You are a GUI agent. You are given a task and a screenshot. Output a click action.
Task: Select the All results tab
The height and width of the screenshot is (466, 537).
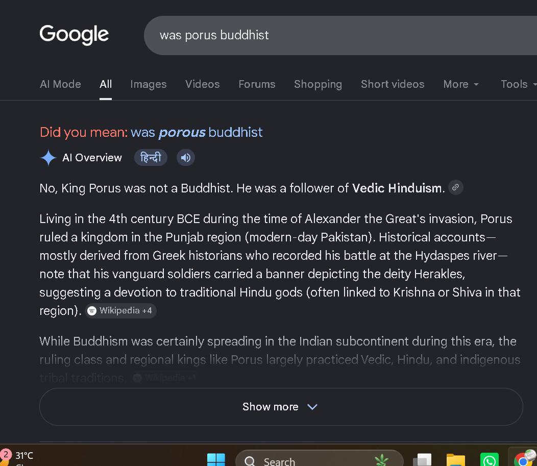(x=106, y=84)
